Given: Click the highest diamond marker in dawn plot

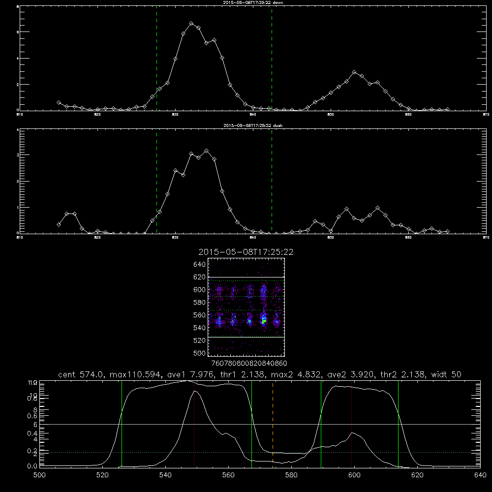Looking at the screenshot, I should (x=191, y=24).
